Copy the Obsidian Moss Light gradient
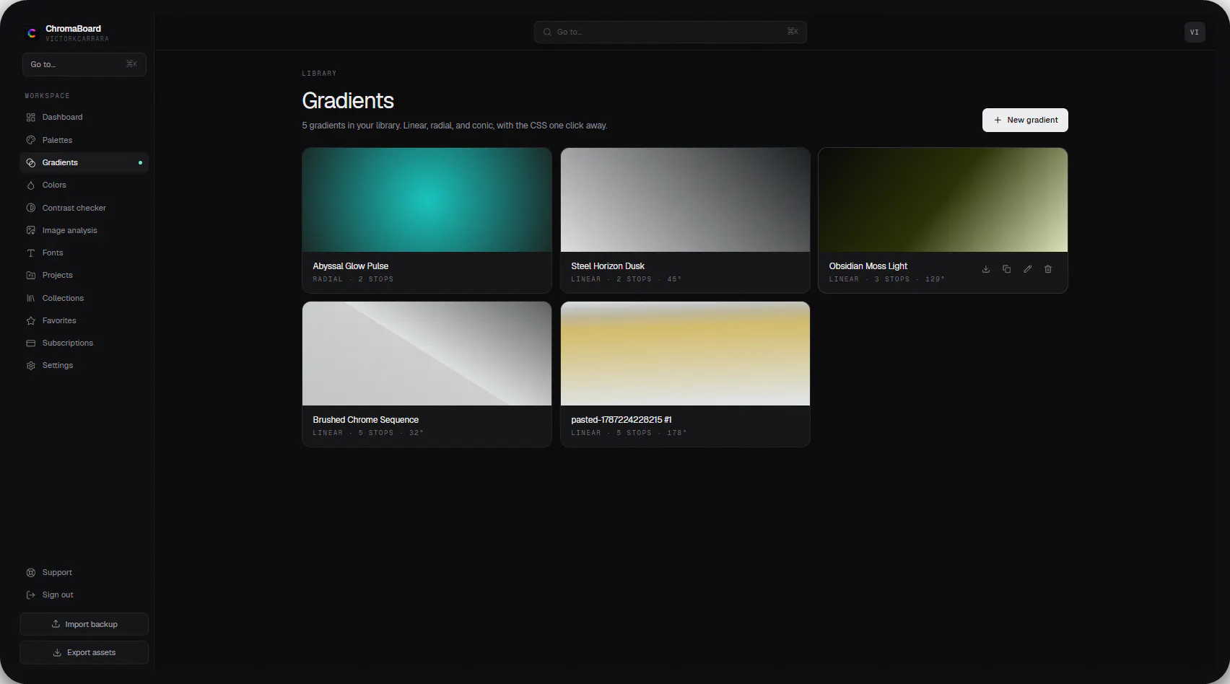This screenshot has width=1230, height=684. click(x=1006, y=269)
